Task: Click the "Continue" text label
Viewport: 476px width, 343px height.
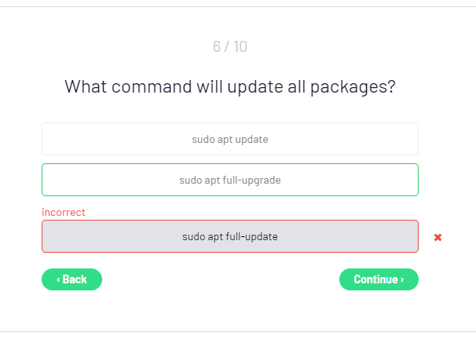Action: coord(376,279)
